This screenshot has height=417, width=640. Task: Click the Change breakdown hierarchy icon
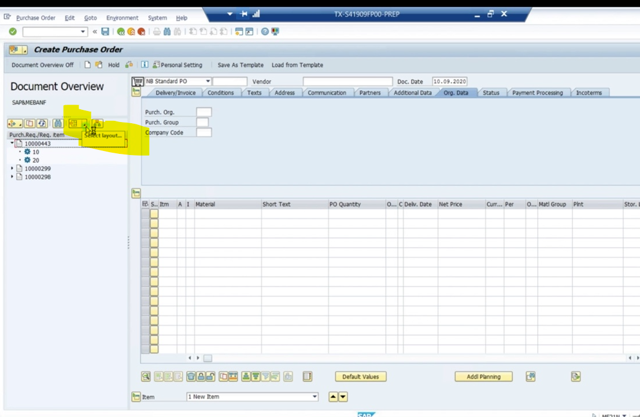click(x=98, y=123)
